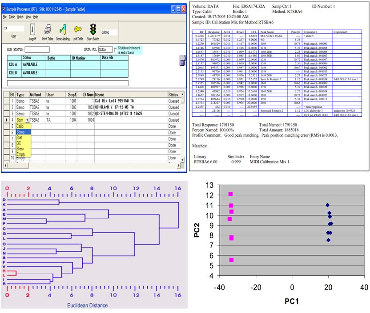
Task: Select Calib from the Type dropdown list
Action: click(21, 126)
